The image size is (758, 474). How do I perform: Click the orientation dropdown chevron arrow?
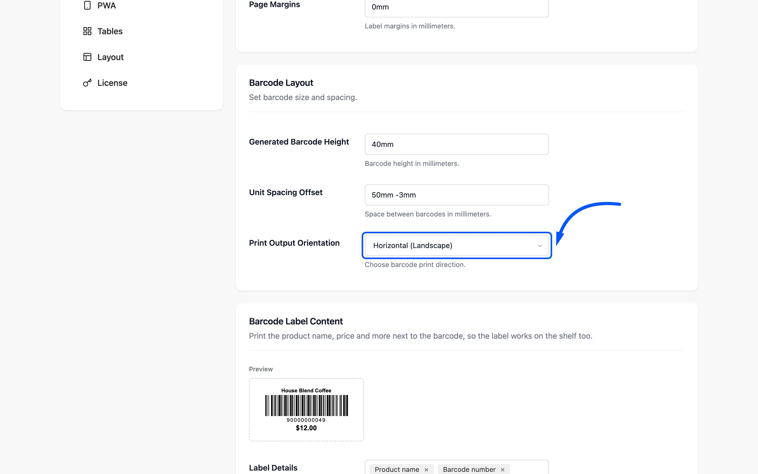click(x=540, y=246)
